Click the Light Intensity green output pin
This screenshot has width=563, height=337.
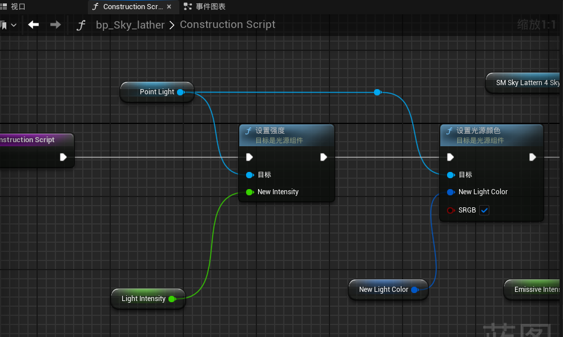click(172, 299)
